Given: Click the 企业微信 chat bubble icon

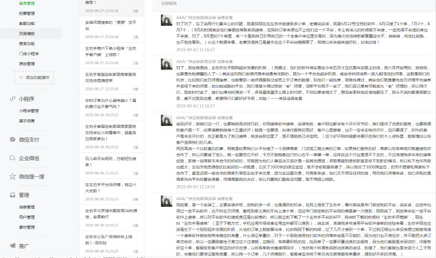Looking at the screenshot, I should (x=12, y=158).
